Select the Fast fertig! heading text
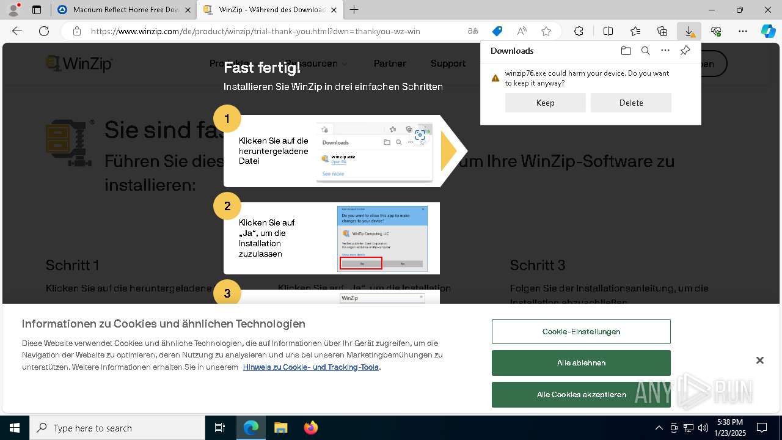Viewport: 782px width, 440px height. (x=262, y=67)
